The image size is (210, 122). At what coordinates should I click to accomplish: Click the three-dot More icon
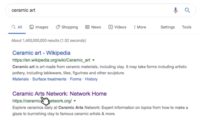[x=134, y=27]
